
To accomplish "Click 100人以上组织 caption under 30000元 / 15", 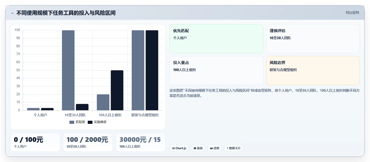I will pyautogui.click(x=130, y=147).
